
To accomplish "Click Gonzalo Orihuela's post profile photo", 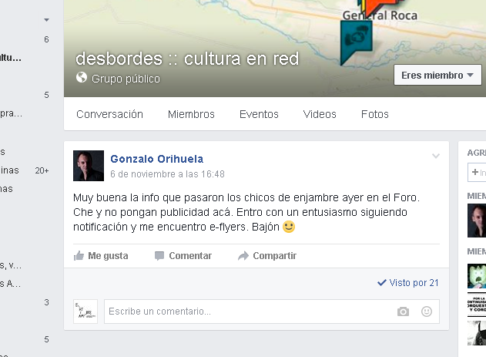I will point(89,166).
